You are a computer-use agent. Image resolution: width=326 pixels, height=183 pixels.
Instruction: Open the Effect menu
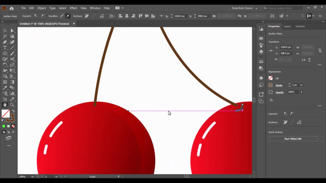click(x=73, y=8)
